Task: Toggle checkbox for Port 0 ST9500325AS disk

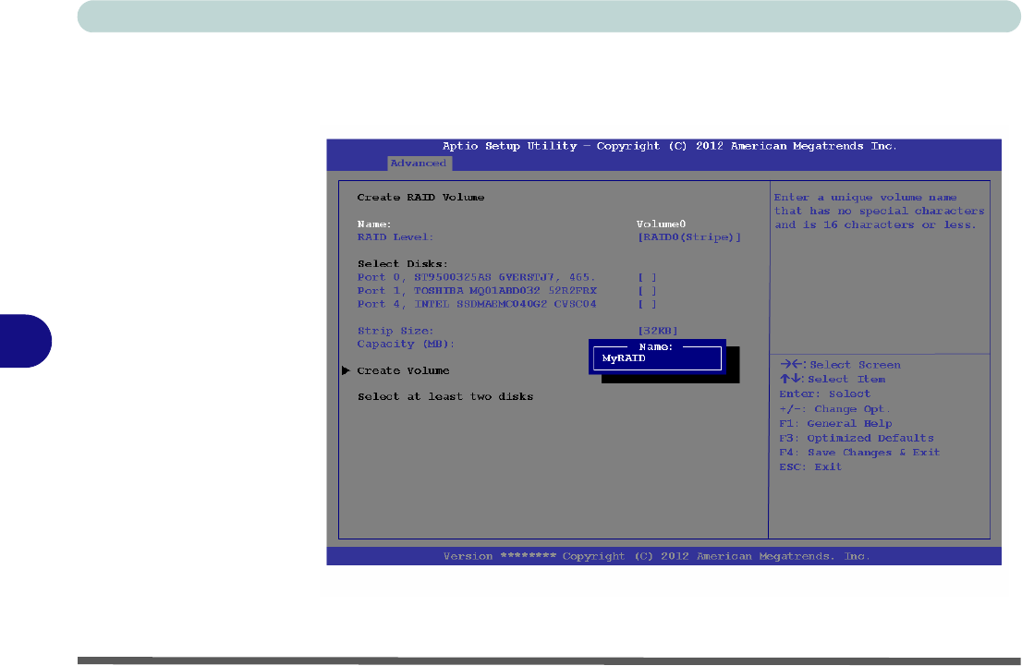Action: (647, 278)
